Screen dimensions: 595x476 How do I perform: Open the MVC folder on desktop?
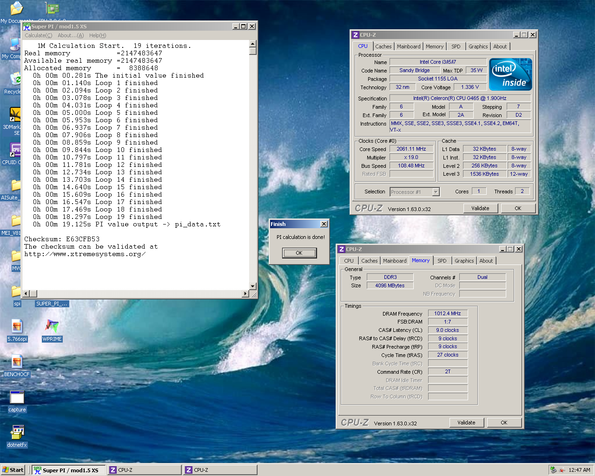coord(16,256)
